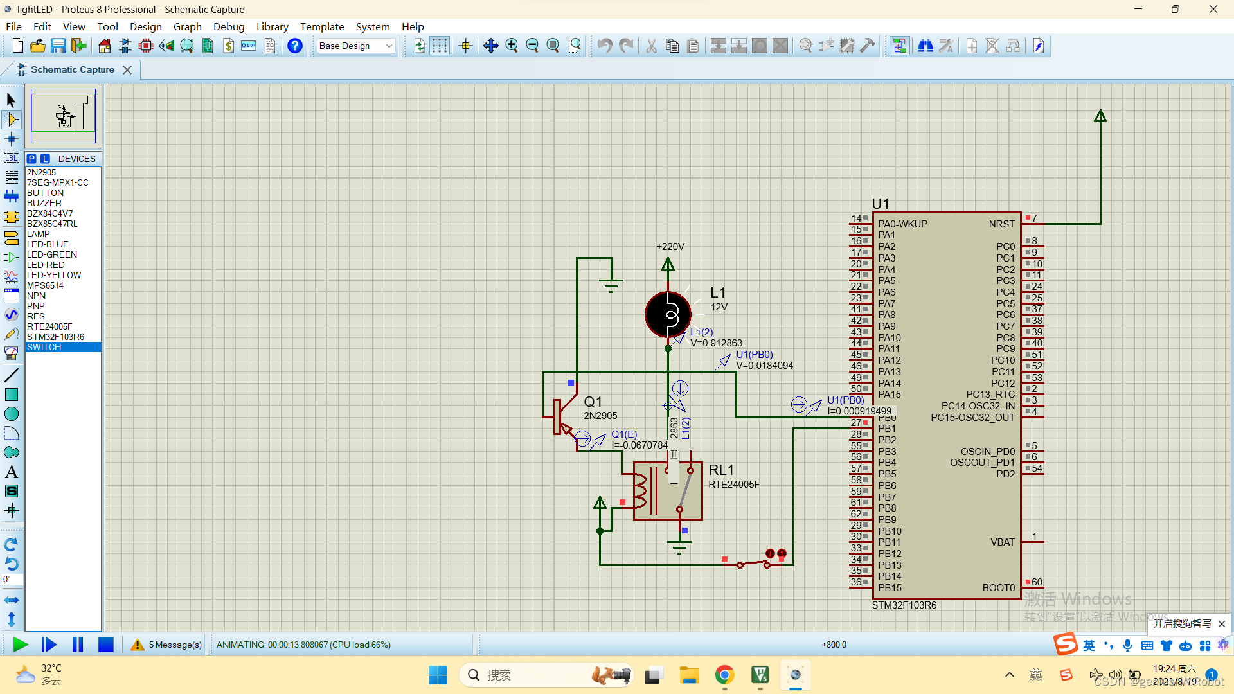The height and width of the screenshot is (694, 1234).
Task: Click the Redo action icon
Action: pyautogui.click(x=625, y=45)
